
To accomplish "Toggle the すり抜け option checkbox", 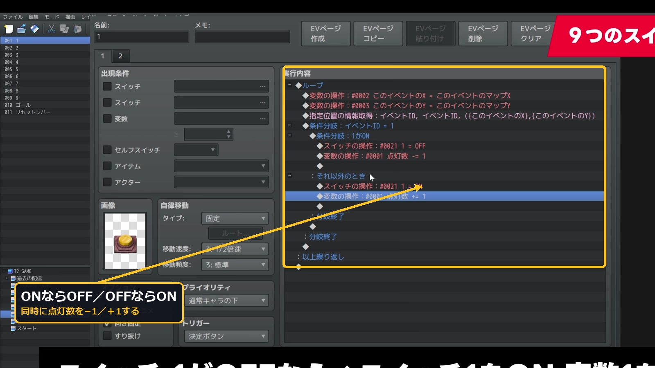I will tap(107, 336).
